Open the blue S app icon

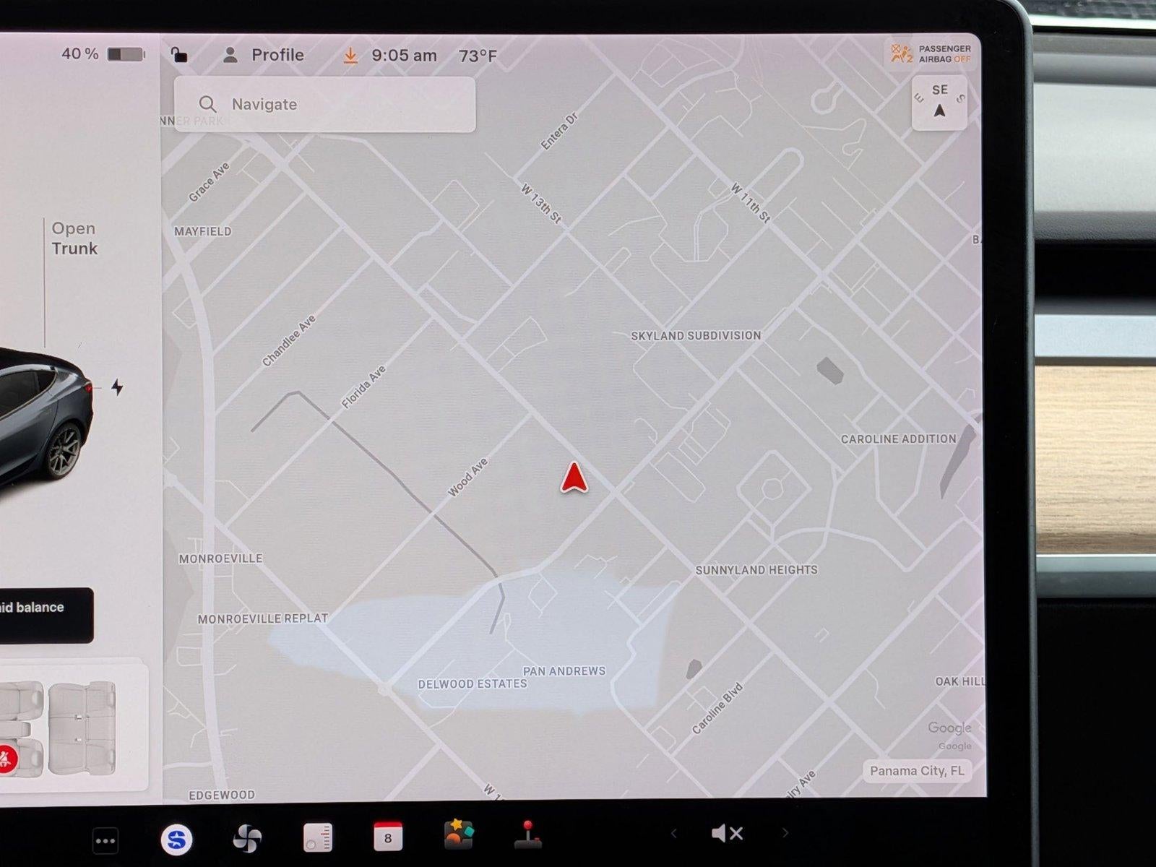(176, 839)
